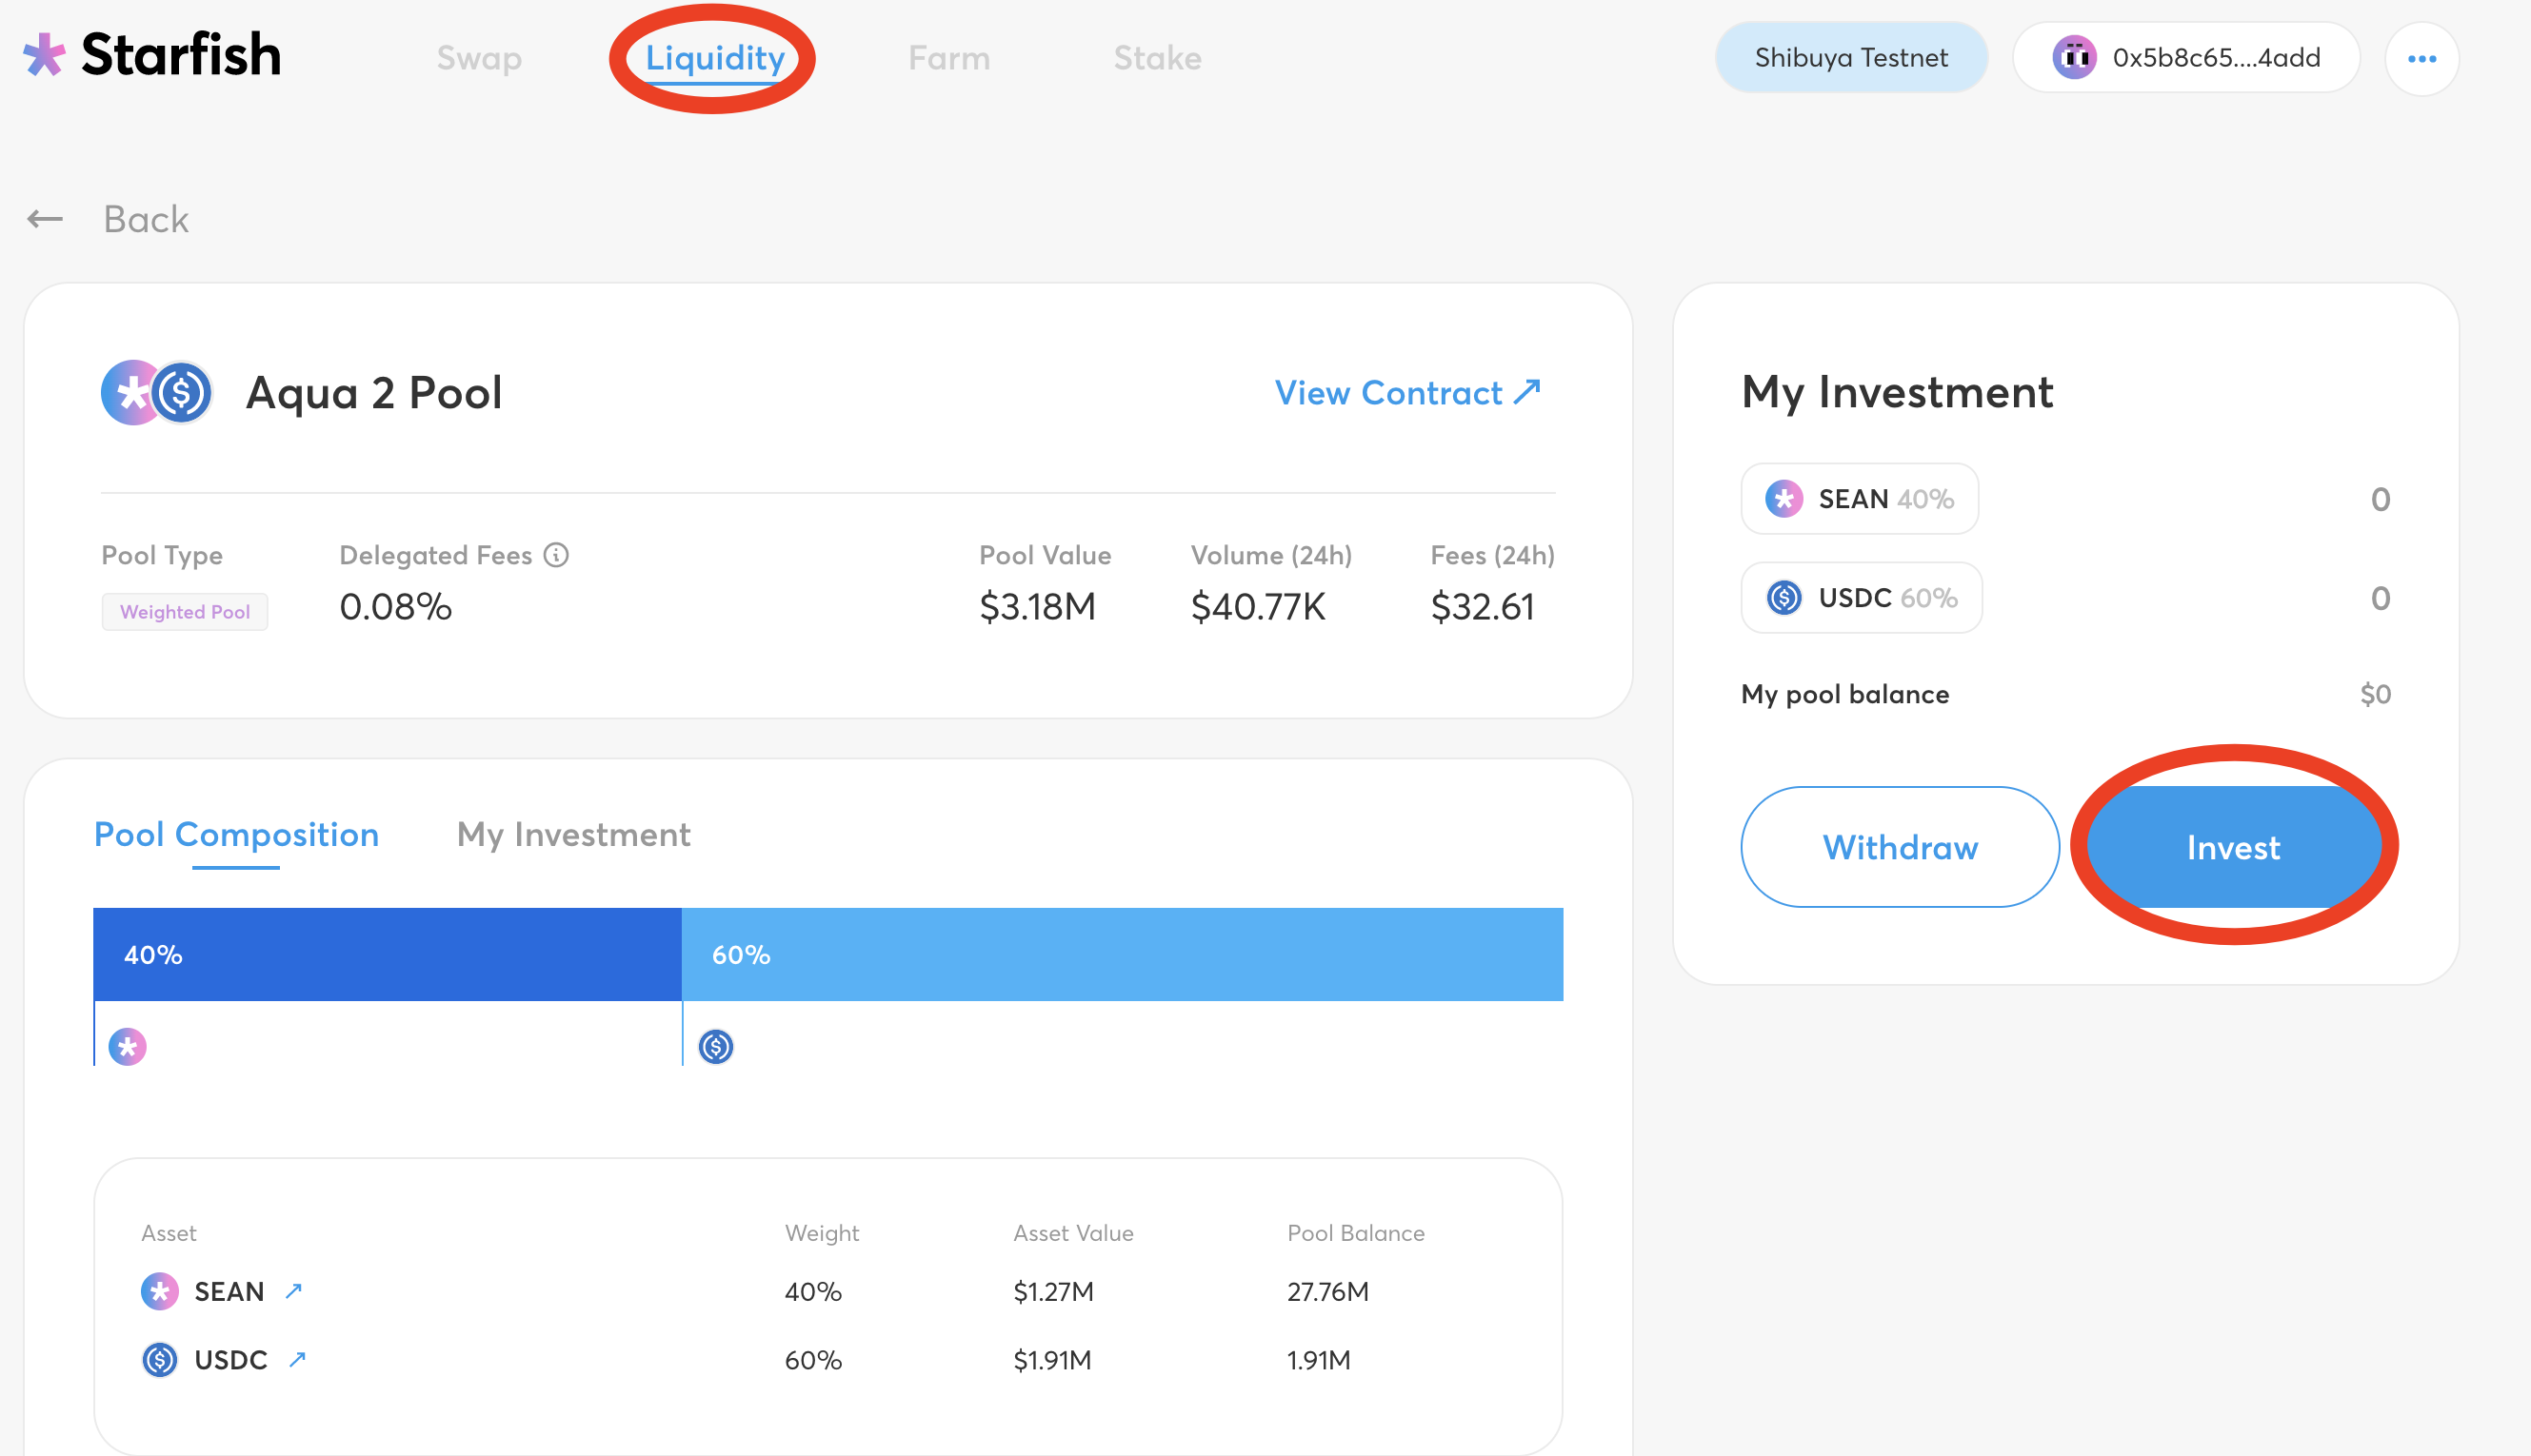The width and height of the screenshot is (2531, 1456).
Task: Click the Aqua 2 Pool token pair icon
Action: [157, 393]
